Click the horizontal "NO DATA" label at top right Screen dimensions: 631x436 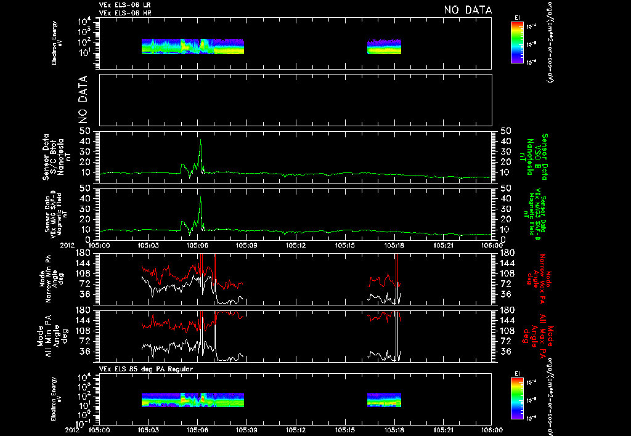[x=468, y=10]
